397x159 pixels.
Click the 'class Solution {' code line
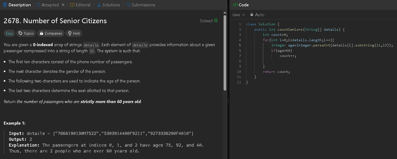coord(263,24)
